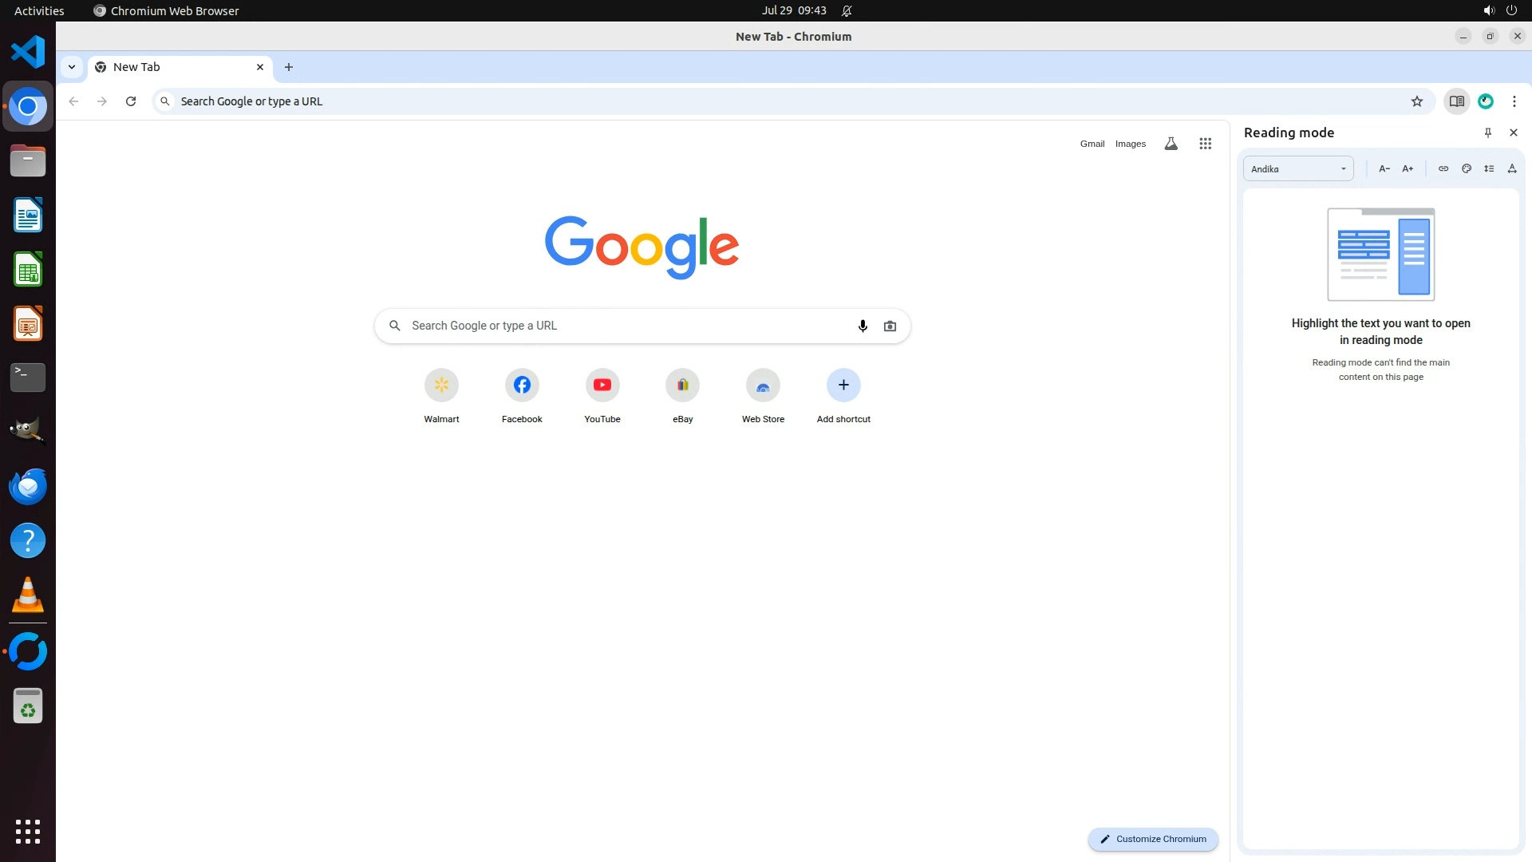Open the Gmail link
This screenshot has width=1532, height=862.
[1092, 144]
